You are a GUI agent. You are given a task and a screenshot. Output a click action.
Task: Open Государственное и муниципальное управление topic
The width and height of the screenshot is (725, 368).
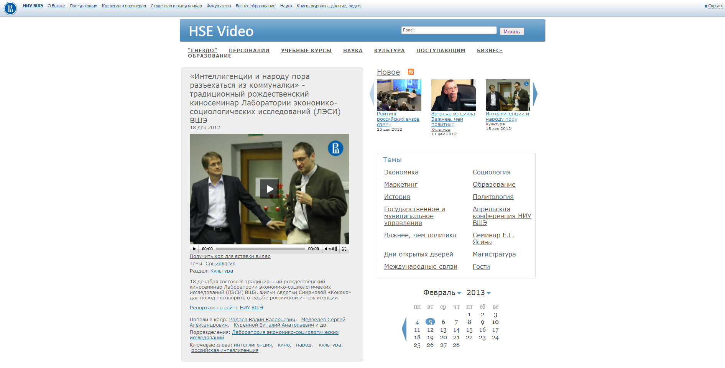click(x=414, y=216)
